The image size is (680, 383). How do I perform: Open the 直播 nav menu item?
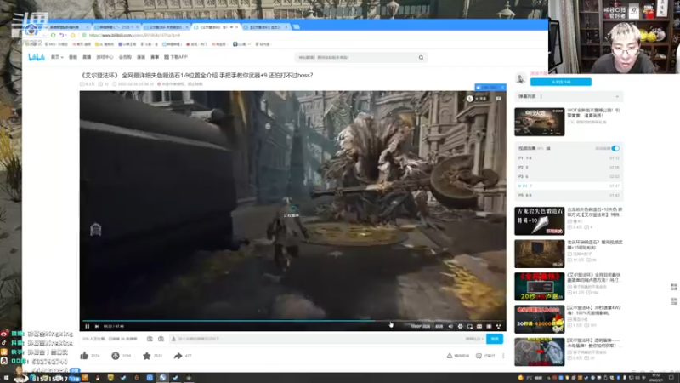[87, 57]
